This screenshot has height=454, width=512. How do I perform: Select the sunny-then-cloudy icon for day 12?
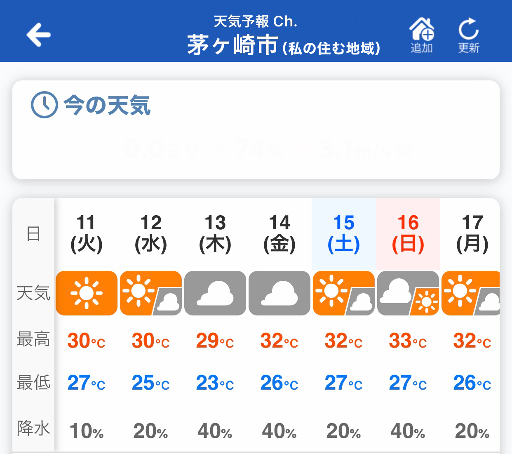(x=151, y=293)
